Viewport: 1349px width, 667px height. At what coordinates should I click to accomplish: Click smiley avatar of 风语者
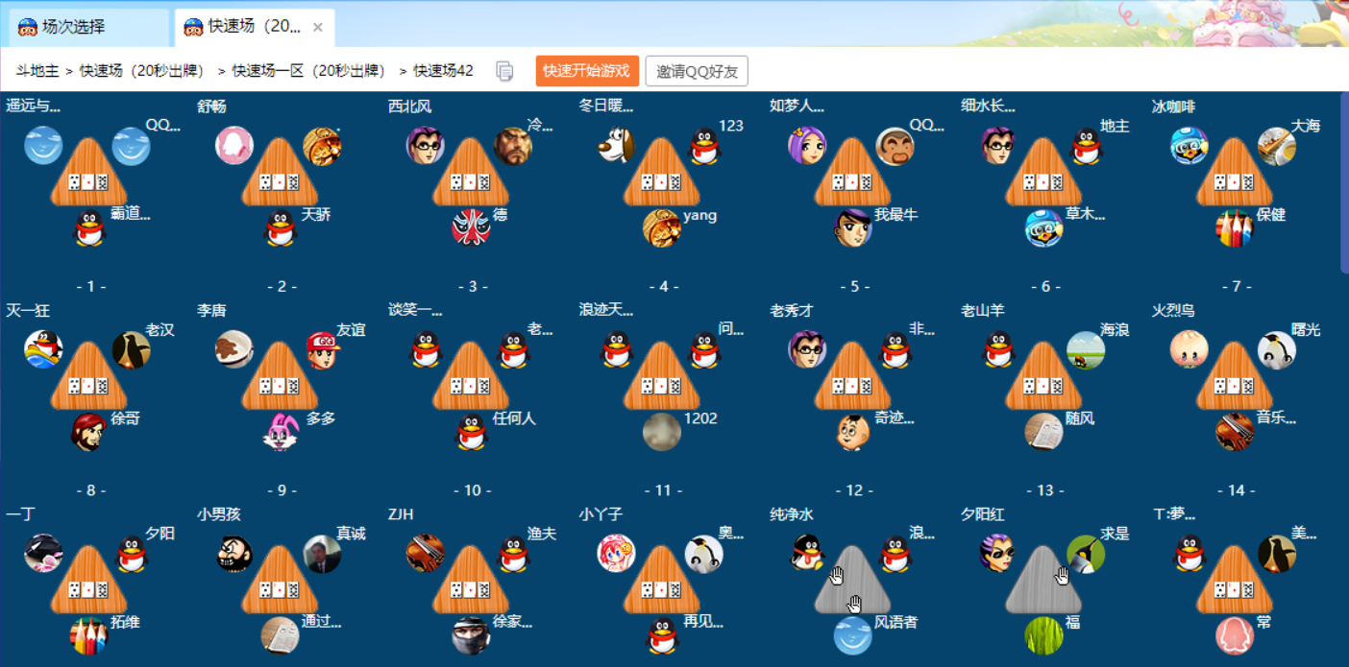pos(853,635)
